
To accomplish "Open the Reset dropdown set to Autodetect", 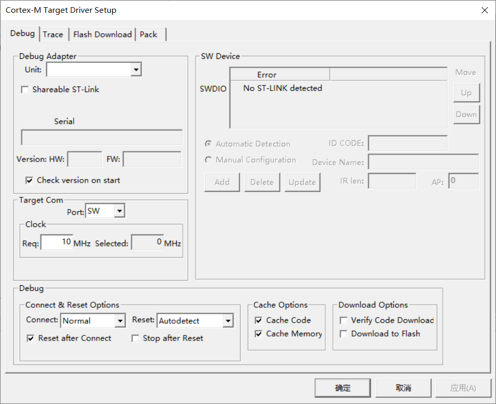I will (228, 321).
